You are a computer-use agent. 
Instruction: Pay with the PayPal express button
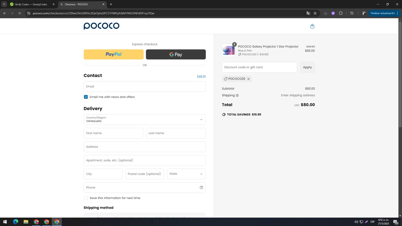(114, 54)
